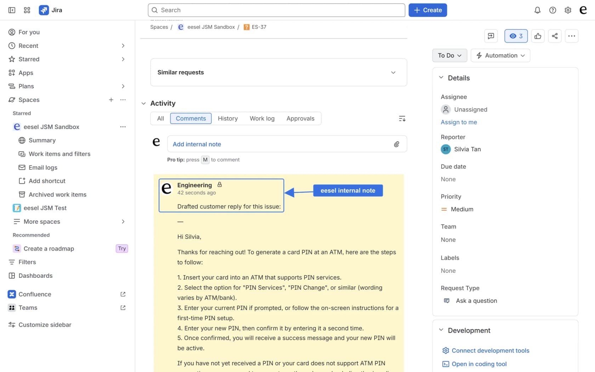Click the feedback comment icon button
Image resolution: width=595 pixels, height=372 pixels.
[491, 36]
